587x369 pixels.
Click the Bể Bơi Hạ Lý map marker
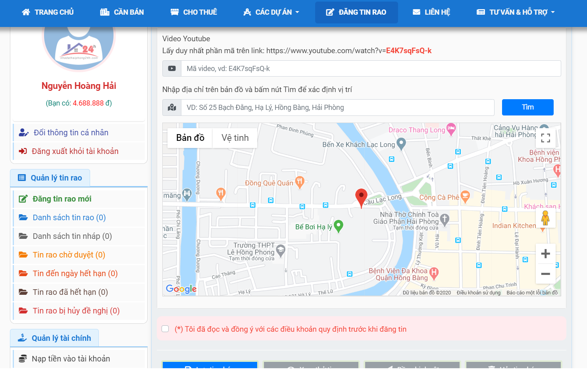pyautogui.click(x=338, y=226)
